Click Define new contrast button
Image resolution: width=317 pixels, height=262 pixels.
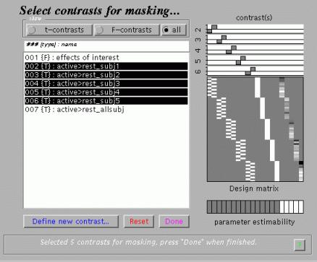click(71, 222)
